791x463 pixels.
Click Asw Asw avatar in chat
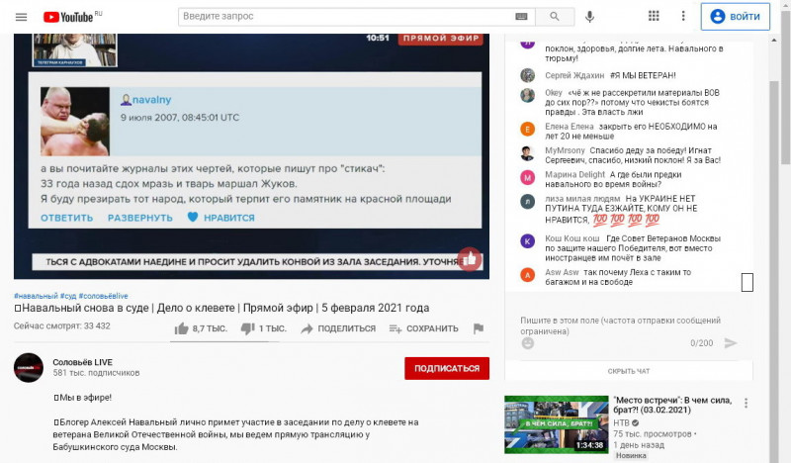pyautogui.click(x=528, y=275)
